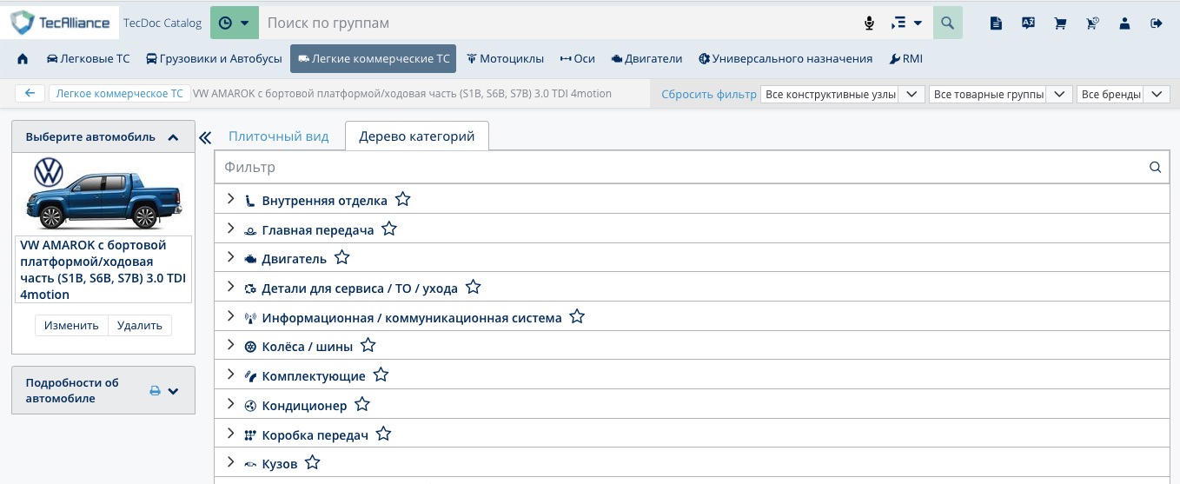
Task: Click the Изменить button
Action: click(x=71, y=325)
